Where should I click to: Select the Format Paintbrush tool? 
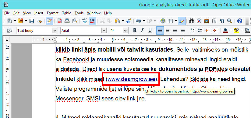click(x=129, y=21)
